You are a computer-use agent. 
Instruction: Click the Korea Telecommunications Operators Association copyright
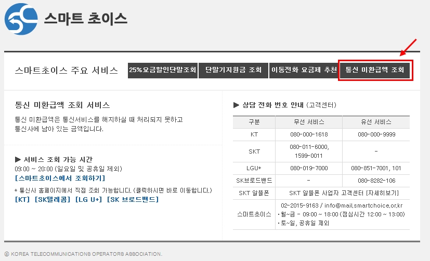tap(83, 254)
